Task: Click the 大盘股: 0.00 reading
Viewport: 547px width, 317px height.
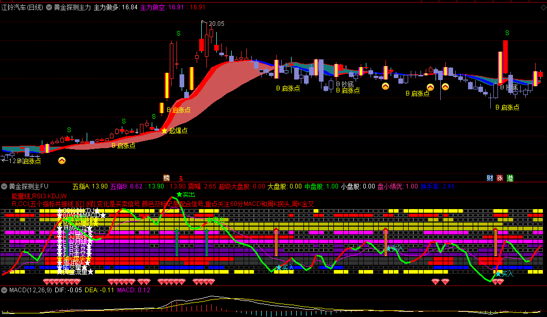Action: pyautogui.click(x=285, y=186)
